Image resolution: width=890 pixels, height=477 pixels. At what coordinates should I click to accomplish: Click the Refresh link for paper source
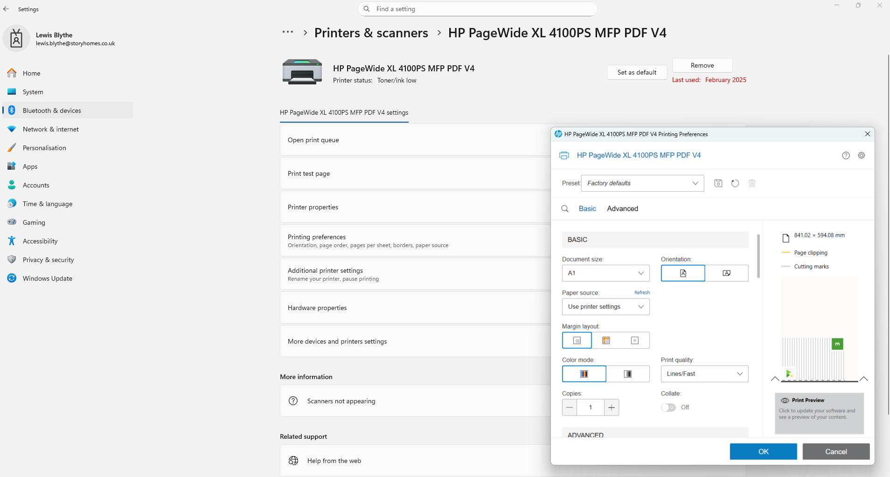click(x=642, y=292)
